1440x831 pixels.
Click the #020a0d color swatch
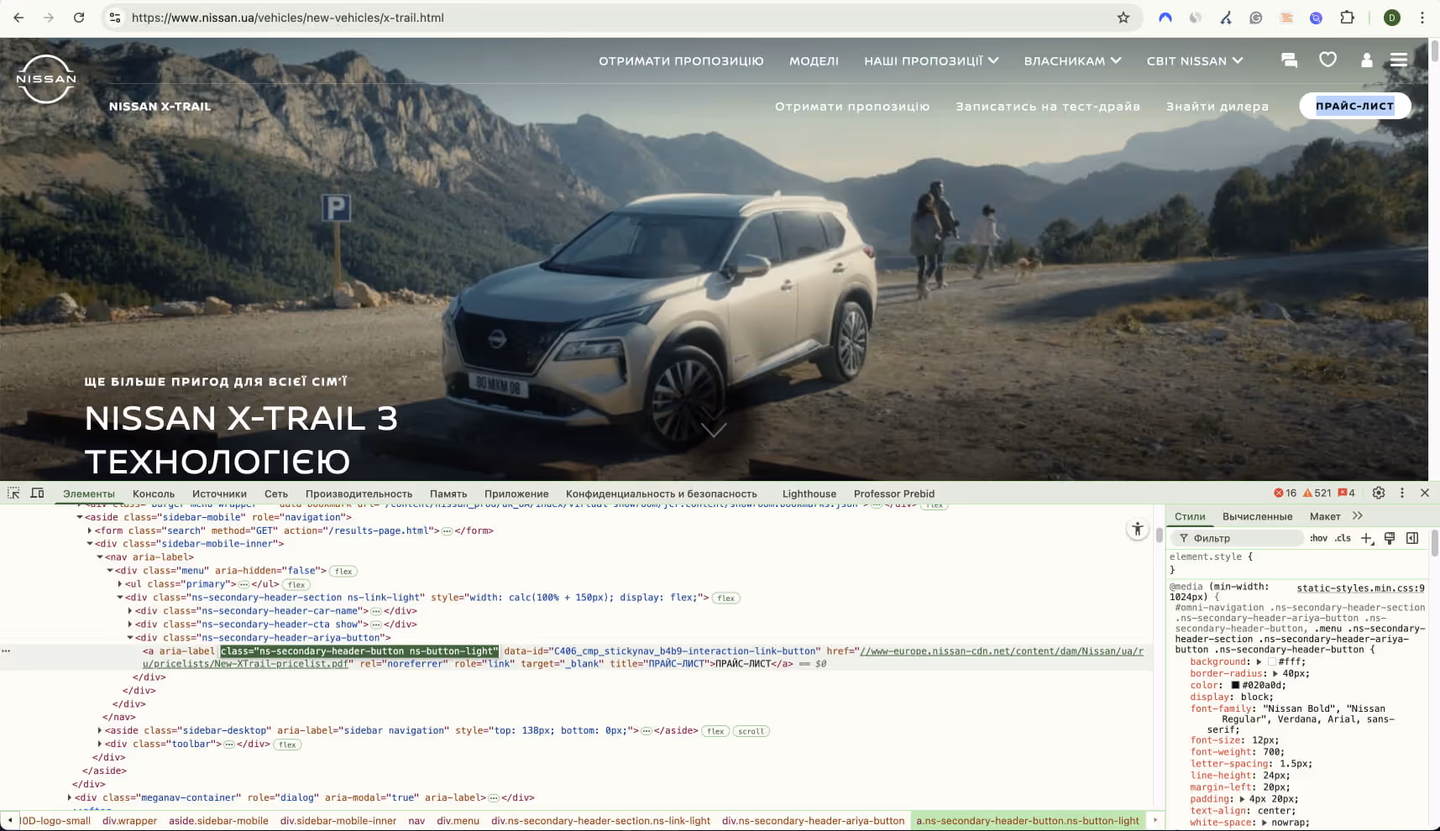(1235, 685)
